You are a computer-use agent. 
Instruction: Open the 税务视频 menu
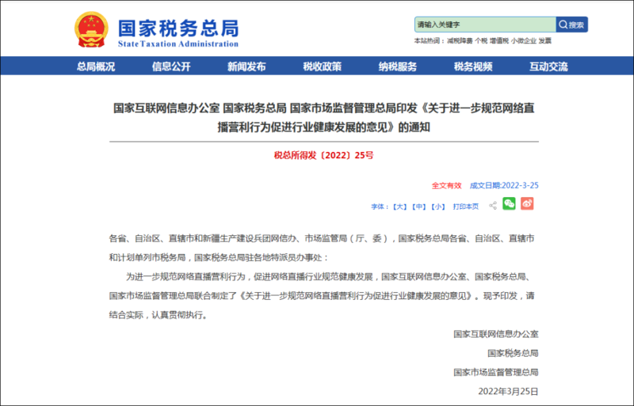tap(473, 66)
